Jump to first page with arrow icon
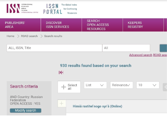 click(61, 72)
